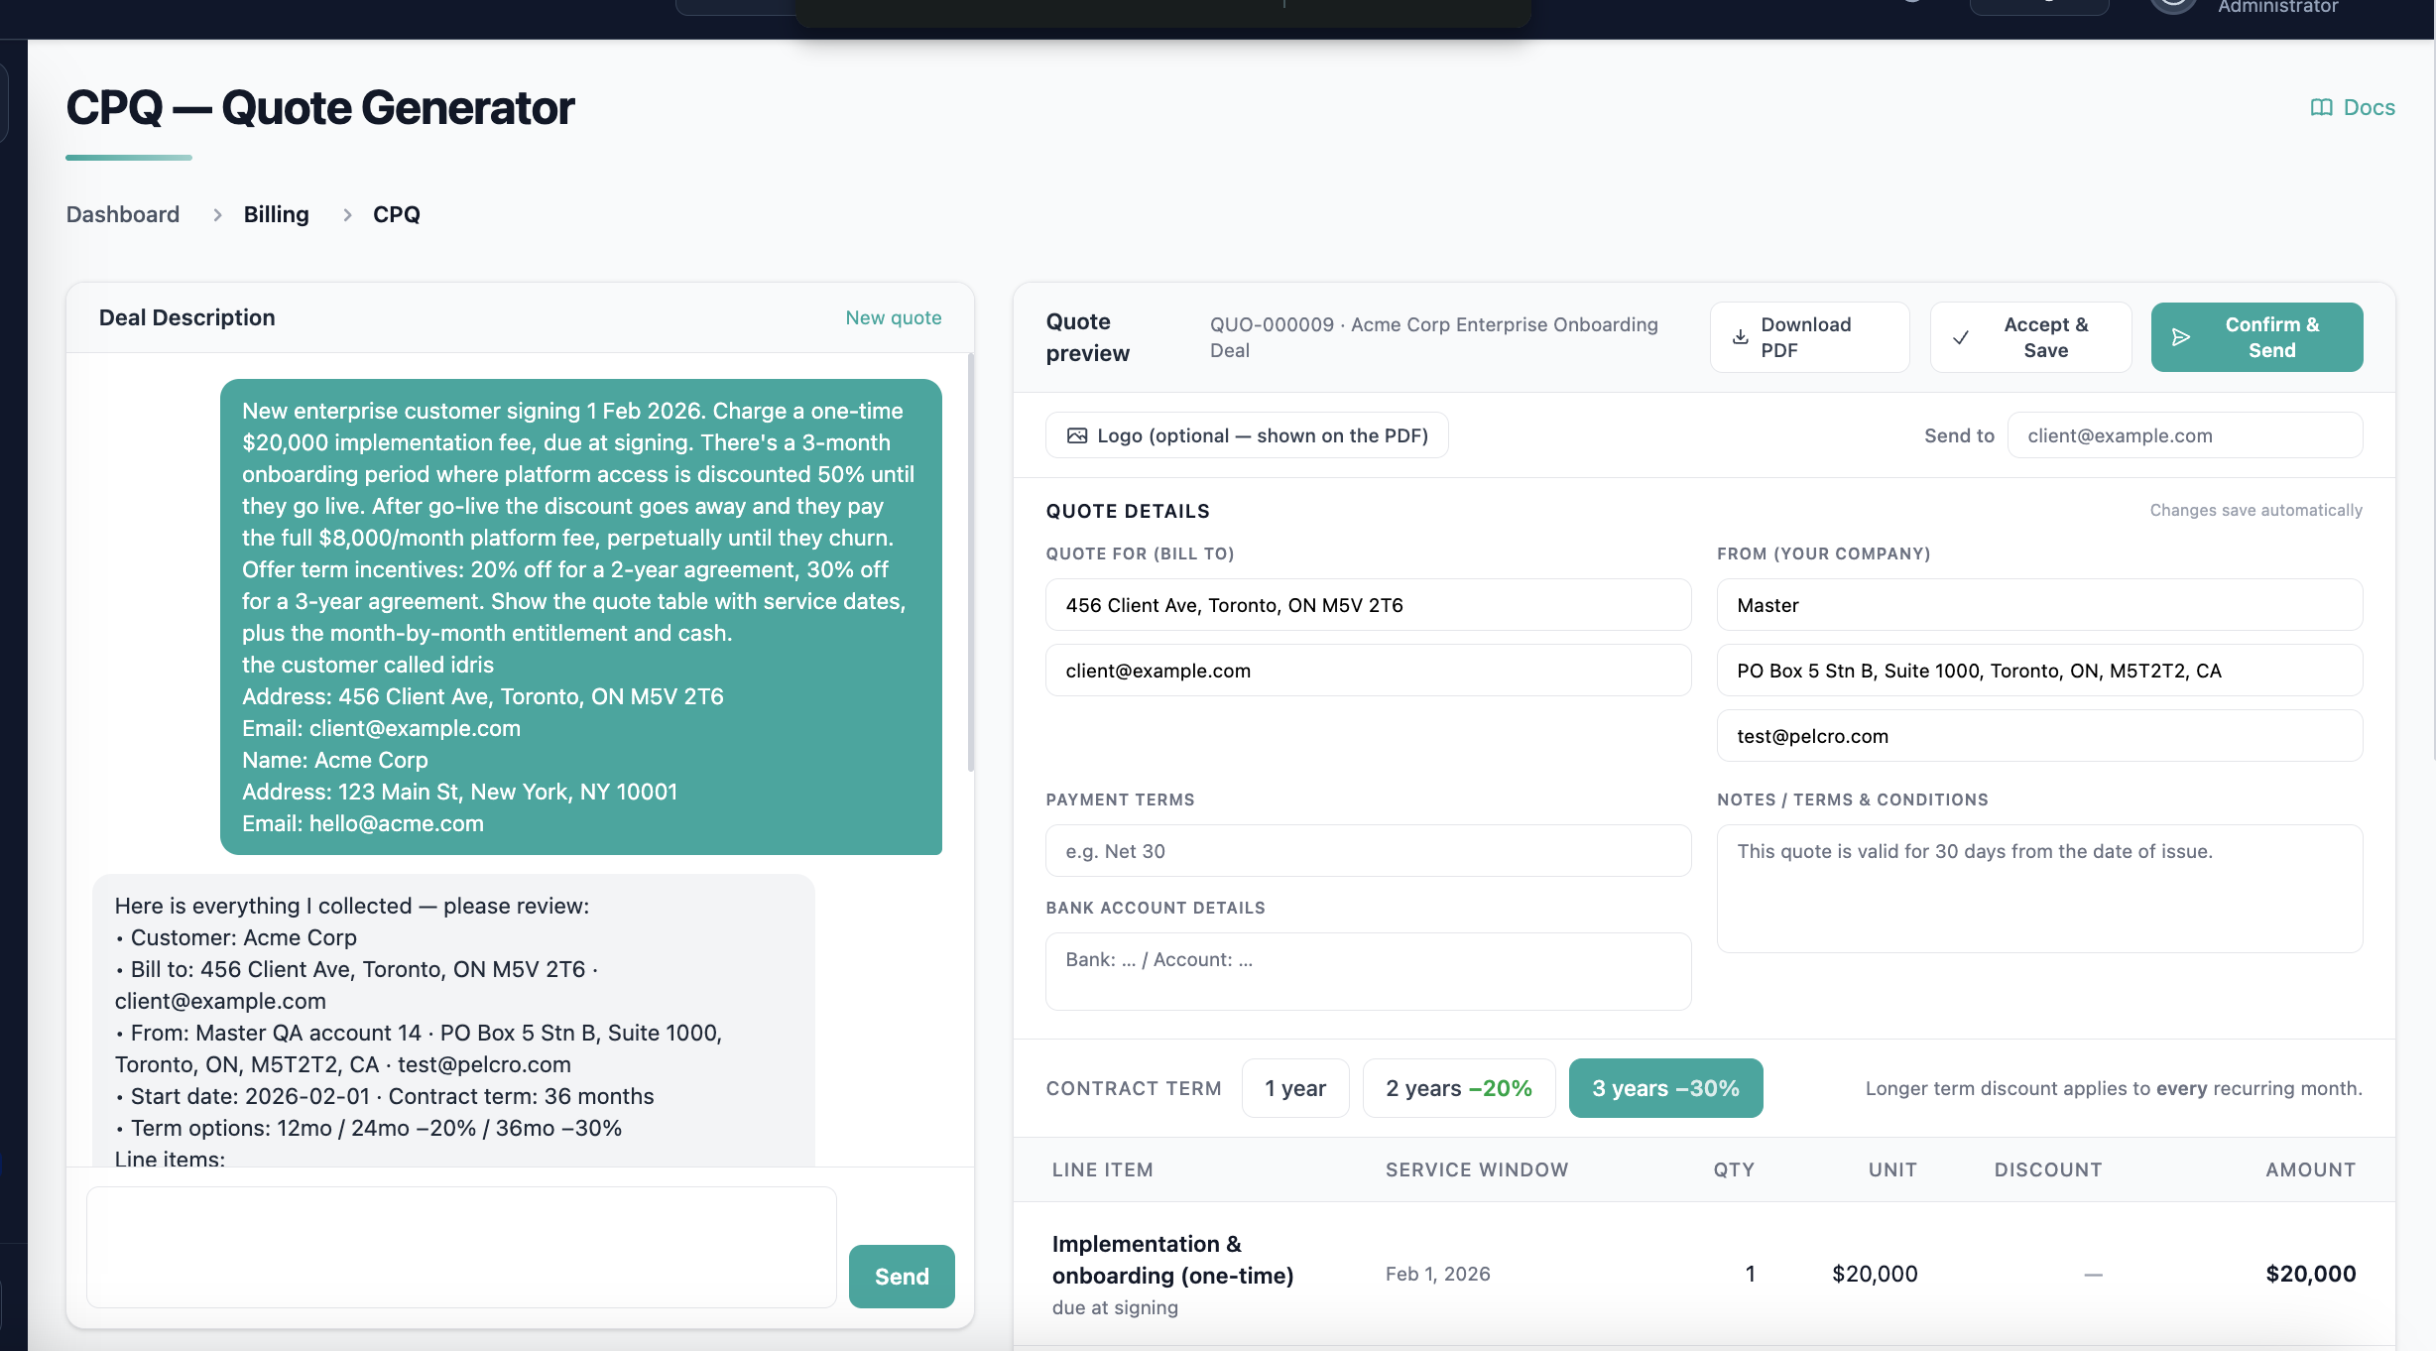Click the chevron after Billing breadcrumb
Viewport: 2436px width, 1351px height.
(347, 214)
